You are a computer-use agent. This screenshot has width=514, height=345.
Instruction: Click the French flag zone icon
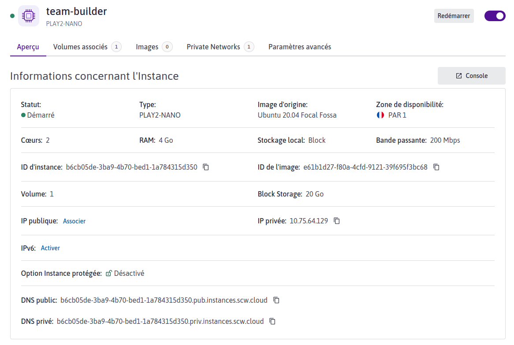click(380, 115)
